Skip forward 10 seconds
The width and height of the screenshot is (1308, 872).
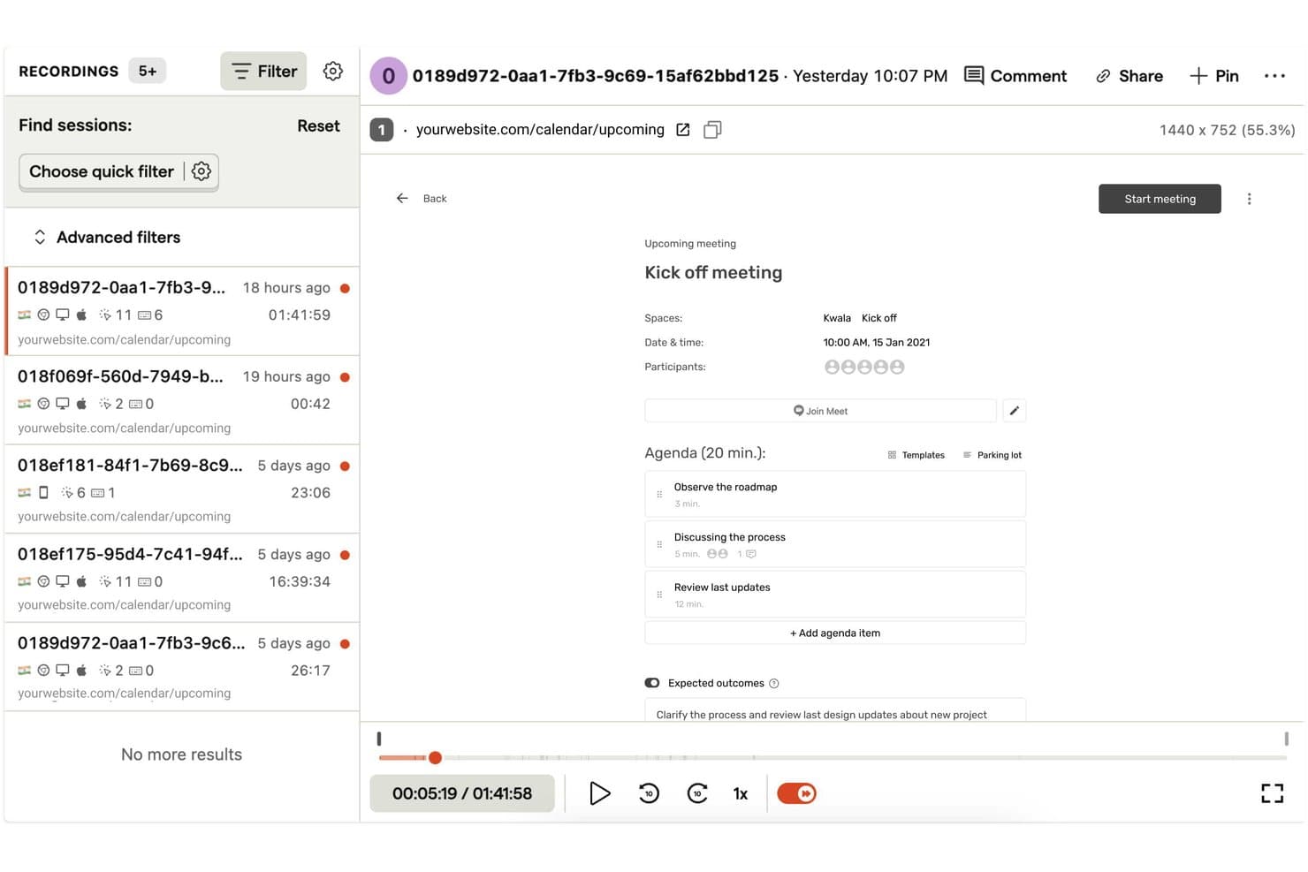click(x=697, y=793)
